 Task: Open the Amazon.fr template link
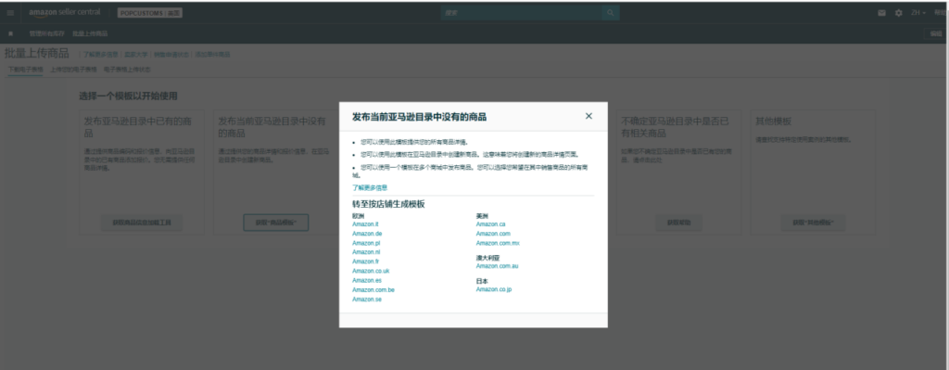(x=365, y=262)
